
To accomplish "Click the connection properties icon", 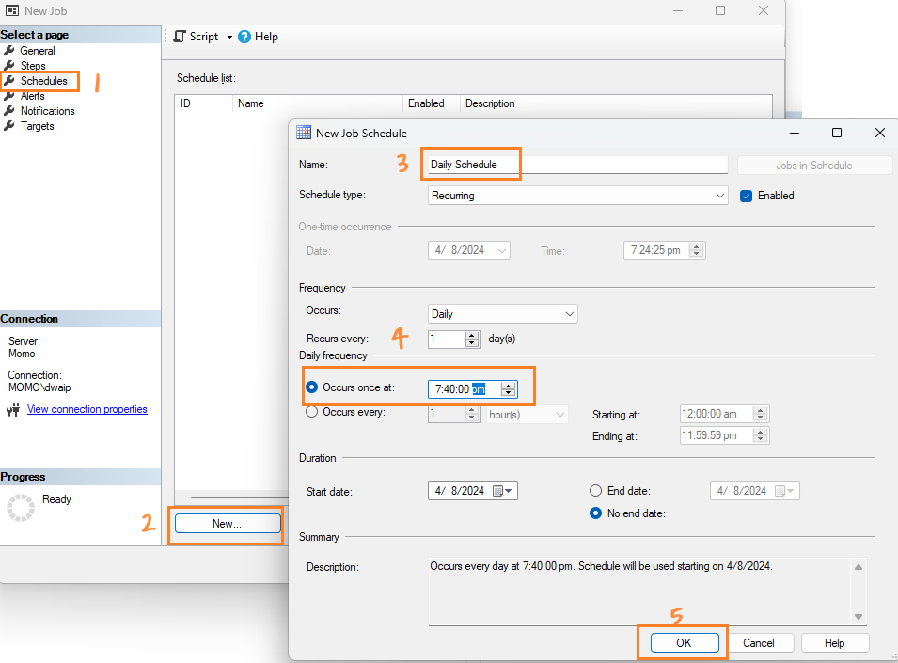I will click(x=13, y=409).
